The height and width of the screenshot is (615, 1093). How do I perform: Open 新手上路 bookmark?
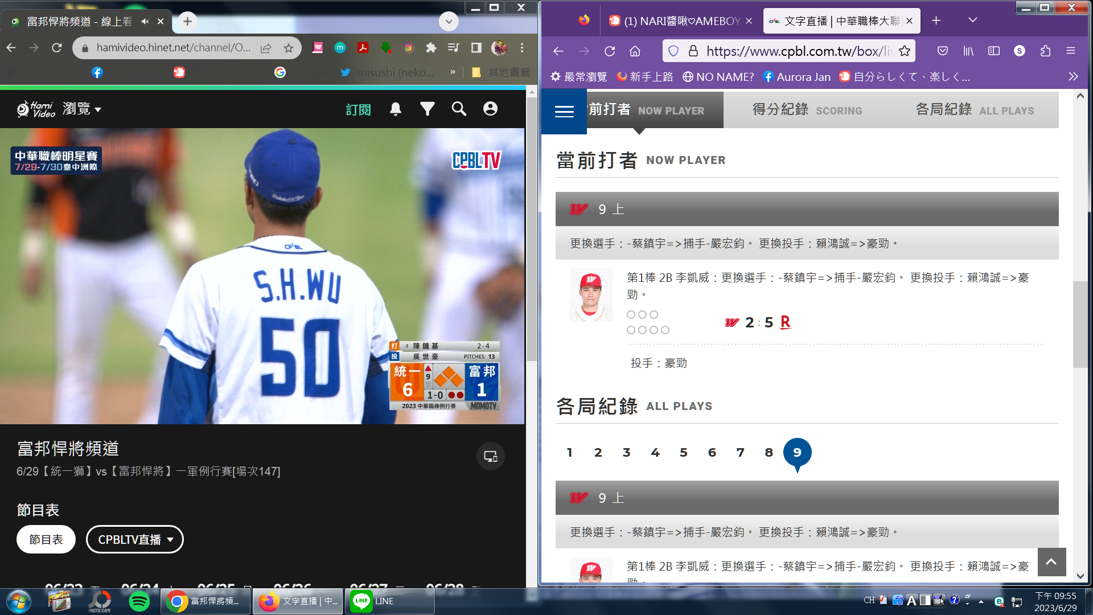click(645, 76)
